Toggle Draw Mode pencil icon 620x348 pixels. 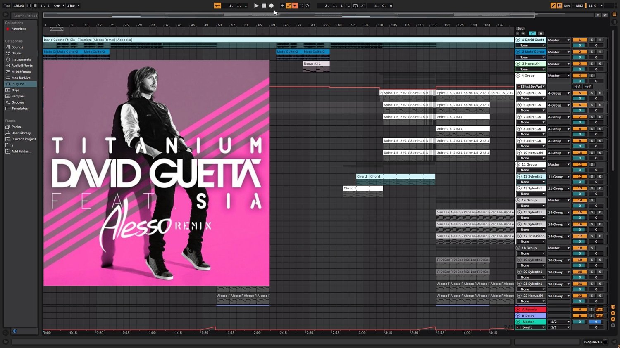click(x=553, y=6)
